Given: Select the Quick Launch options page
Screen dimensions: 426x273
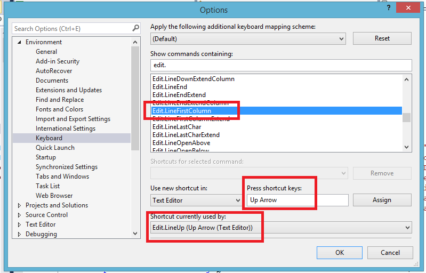Looking at the screenshot, I should pos(55,148).
